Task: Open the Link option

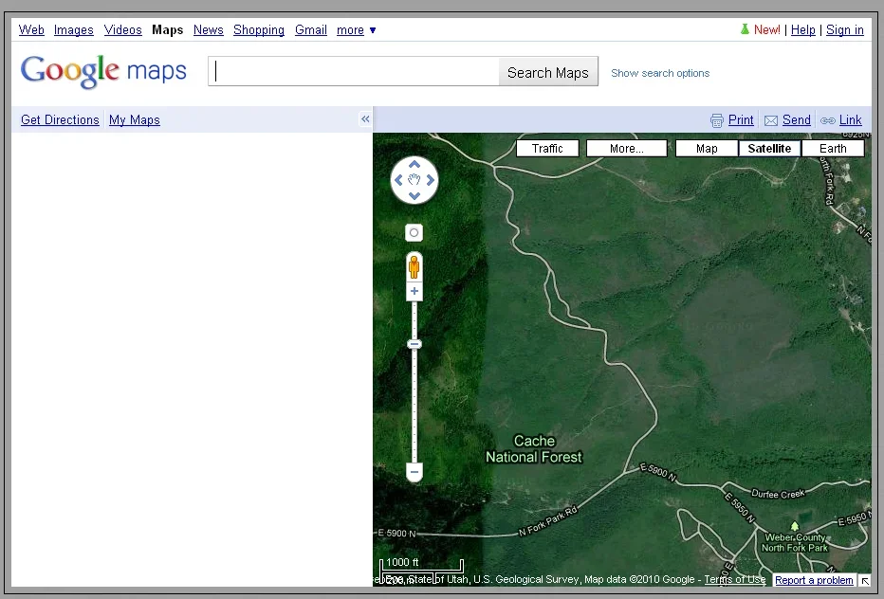Action: click(850, 120)
